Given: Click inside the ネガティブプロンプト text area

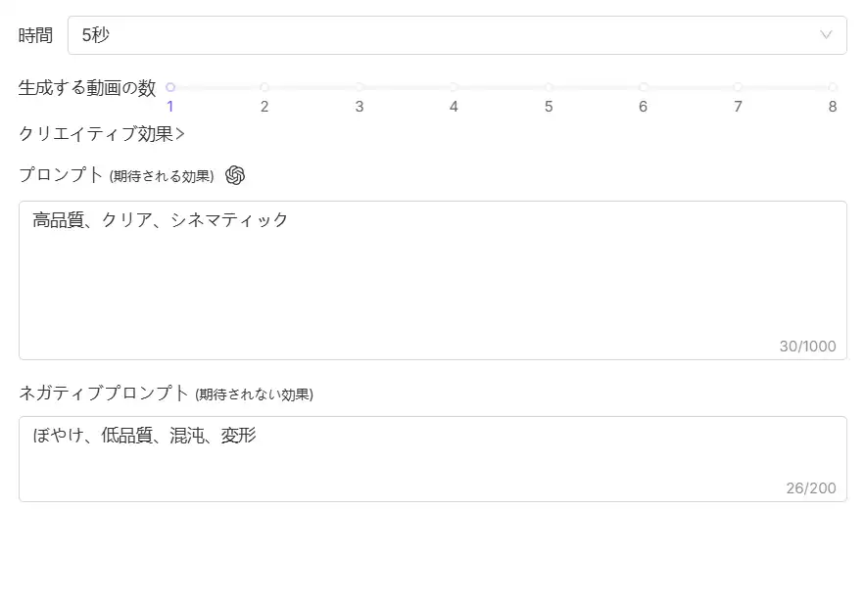Looking at the screenshot, I should coord(432,465).
